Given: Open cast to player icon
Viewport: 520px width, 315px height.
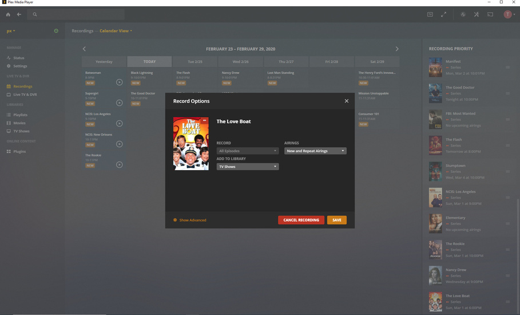Looking at the screenshot, I should point(490,14).
